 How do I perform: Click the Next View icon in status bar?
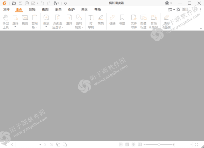65,145
